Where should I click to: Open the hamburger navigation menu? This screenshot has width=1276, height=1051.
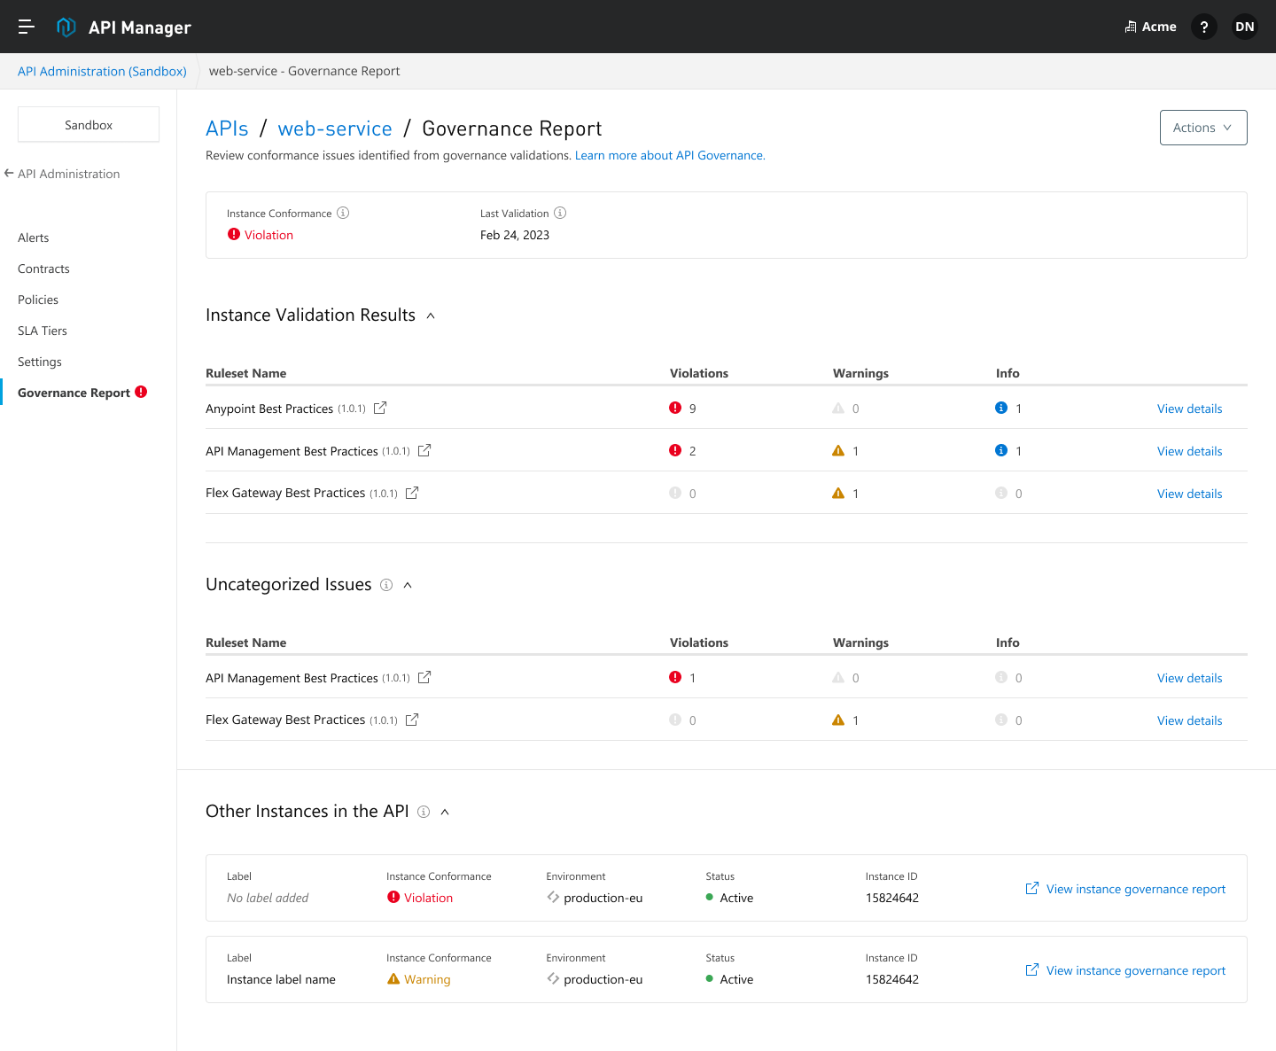(x=27, y=27)
